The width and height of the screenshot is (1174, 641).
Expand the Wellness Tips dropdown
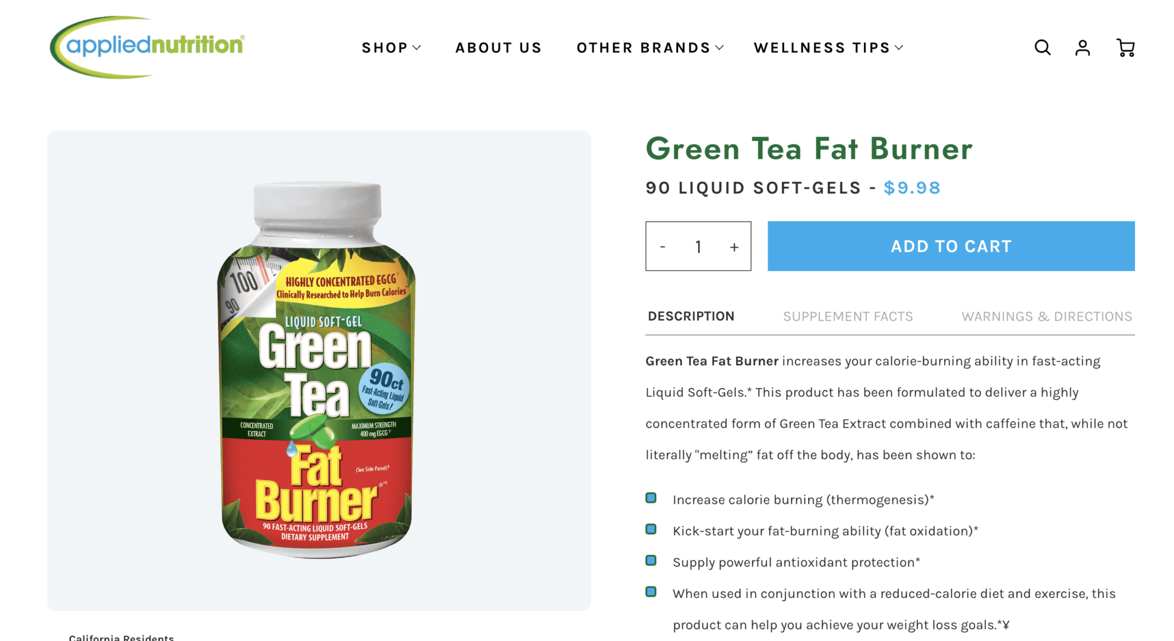[x=828, y=48]
